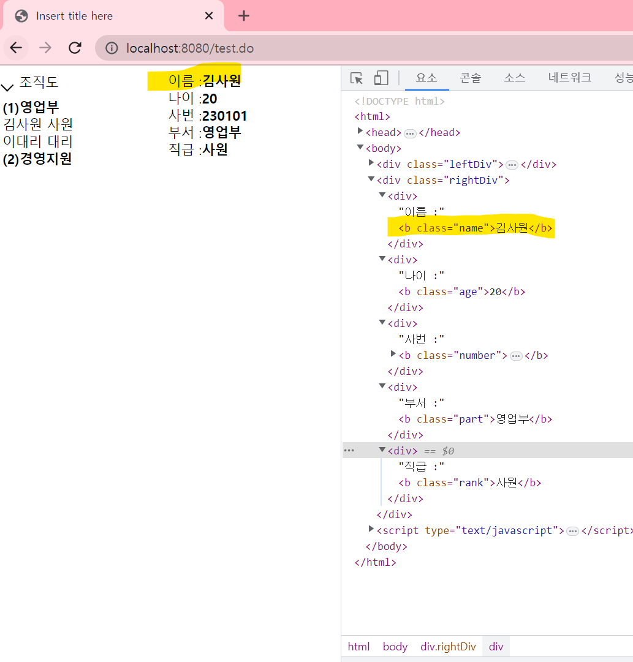Viewport: 633px width, 662px height.
Task: Open a new tab with the plus icon
Action: coord(244,16)
